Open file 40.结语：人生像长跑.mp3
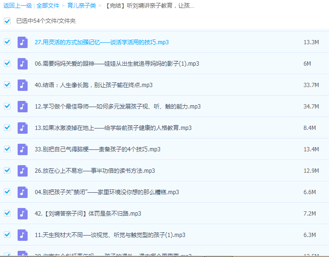 [x=94, y=85]
